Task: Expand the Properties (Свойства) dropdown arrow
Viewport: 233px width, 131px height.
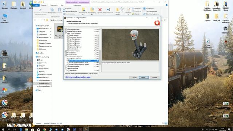Action: point(128,15)
